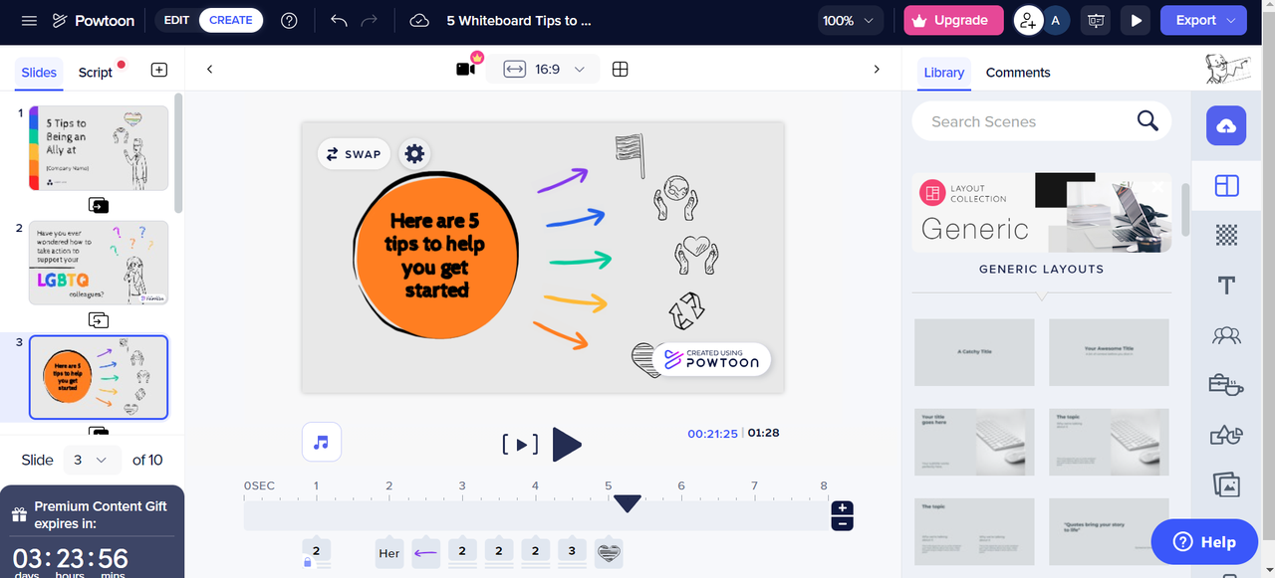The image size is (1275, 578).
Task: Click the add collaborator icon
Action: pos(1027,21)
